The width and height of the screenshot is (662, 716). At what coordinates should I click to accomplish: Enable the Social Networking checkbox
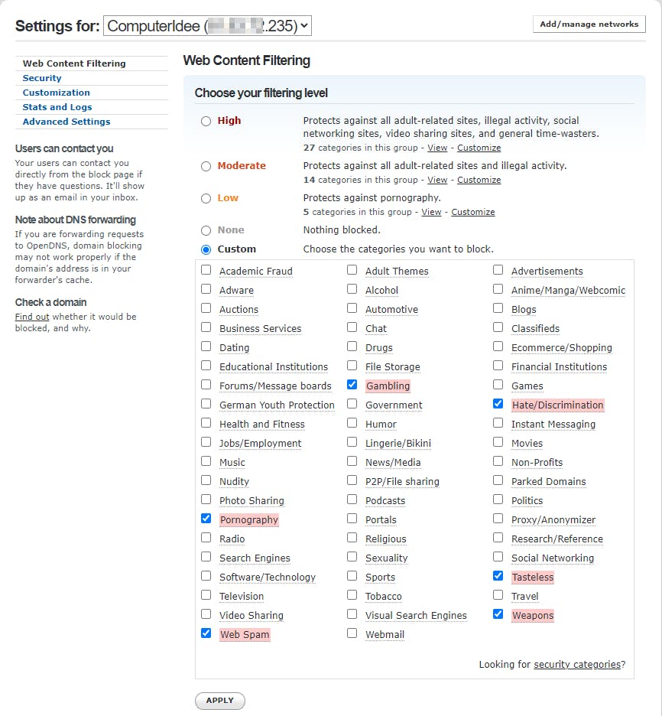(x=498, y=557)
